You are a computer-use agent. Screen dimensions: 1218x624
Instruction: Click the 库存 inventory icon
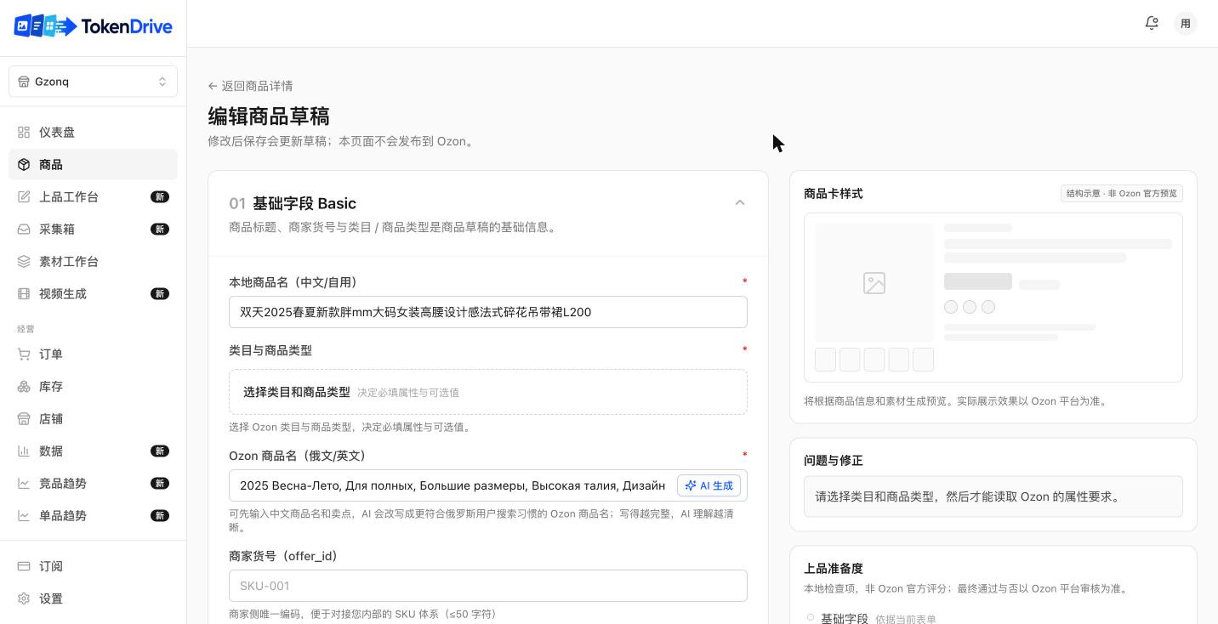(24, 386)
